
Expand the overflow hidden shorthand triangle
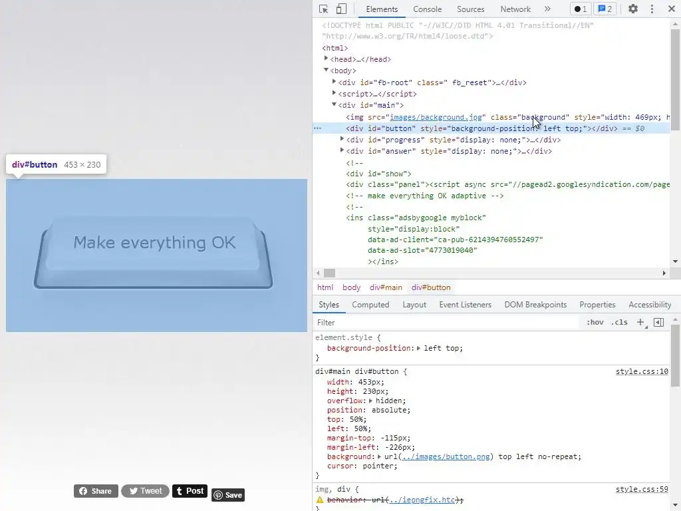tap(370, 401)
